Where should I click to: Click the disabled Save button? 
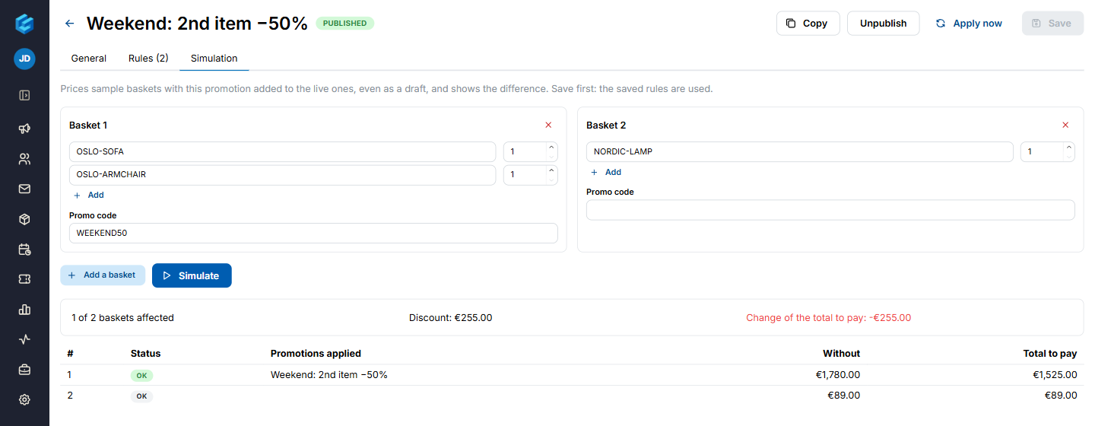pyautogui.click(x=1052, y=23)
